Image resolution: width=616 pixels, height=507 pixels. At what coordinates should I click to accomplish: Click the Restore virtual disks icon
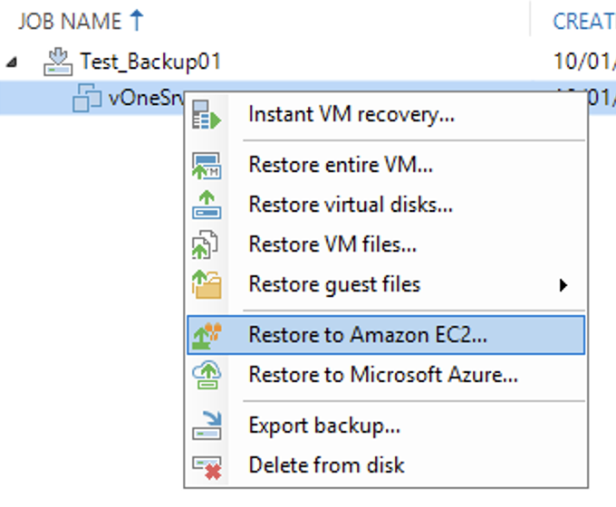pyautogui.click(x=207, y=205)
